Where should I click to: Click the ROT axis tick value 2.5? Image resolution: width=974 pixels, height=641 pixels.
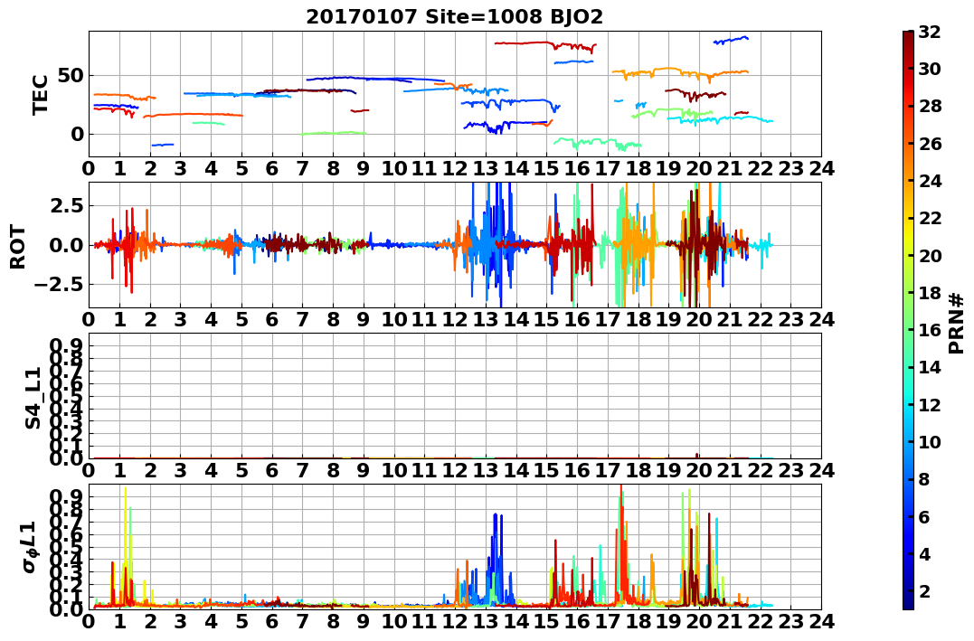point(66,205)
